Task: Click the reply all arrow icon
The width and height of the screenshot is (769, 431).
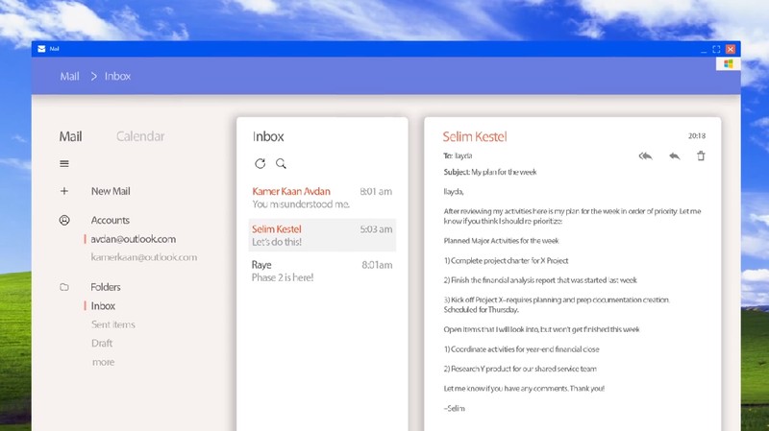Action: click(x=645, y=156)
